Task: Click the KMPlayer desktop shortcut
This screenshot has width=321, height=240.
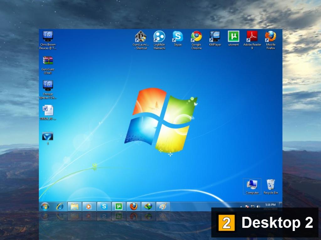Action: (x=215, y=38)
